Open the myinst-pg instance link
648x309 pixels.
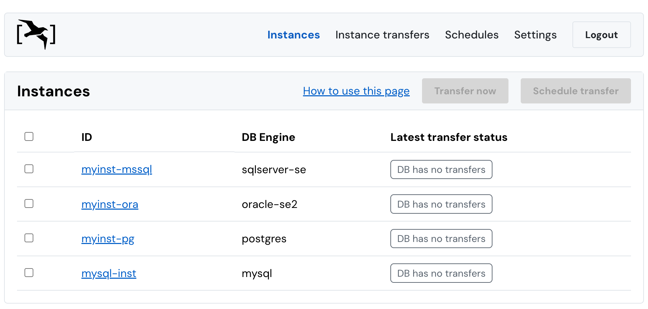[108, 239]
